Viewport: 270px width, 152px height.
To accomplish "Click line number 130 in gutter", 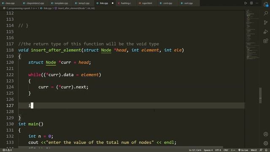I will point(10,124).
